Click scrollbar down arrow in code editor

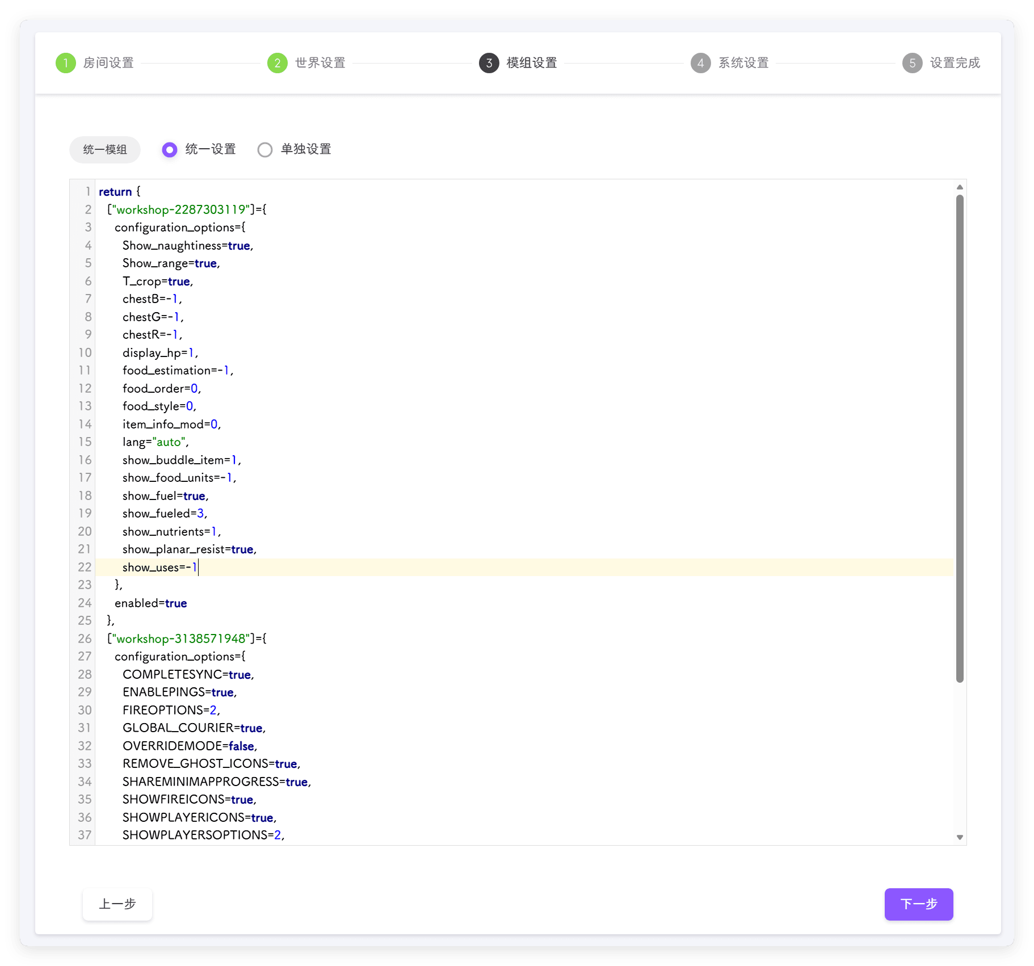(x=960, y=837)
